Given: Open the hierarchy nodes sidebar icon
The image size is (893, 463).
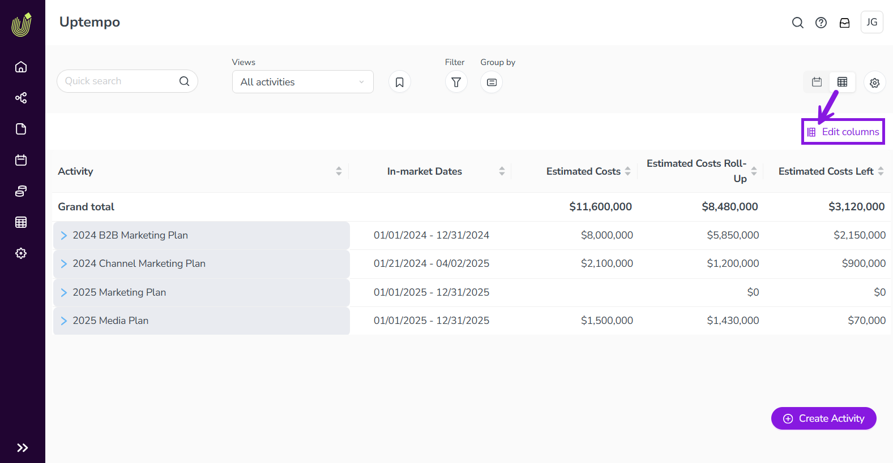Looking at the screenshot, I should (21, 98).
